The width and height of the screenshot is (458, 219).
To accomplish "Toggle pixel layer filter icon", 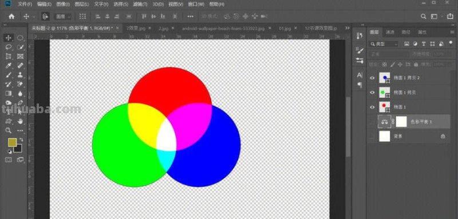I will coord(406,43).
